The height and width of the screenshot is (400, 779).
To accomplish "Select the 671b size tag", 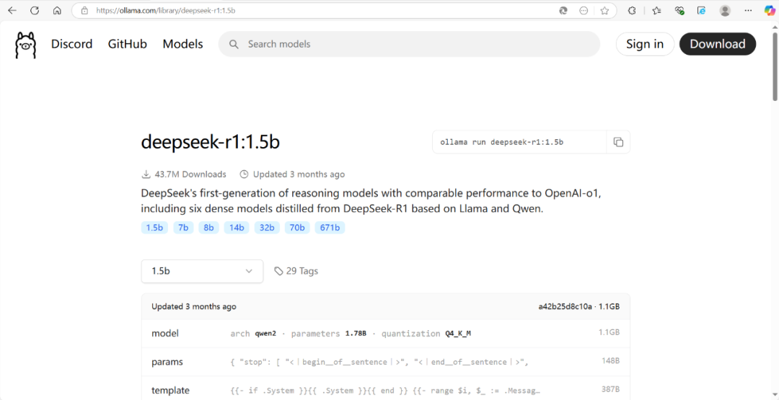I will 330,228.
